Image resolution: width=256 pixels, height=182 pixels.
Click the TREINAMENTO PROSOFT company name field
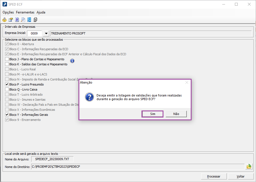pyautogui.click(x=151, y=33)
